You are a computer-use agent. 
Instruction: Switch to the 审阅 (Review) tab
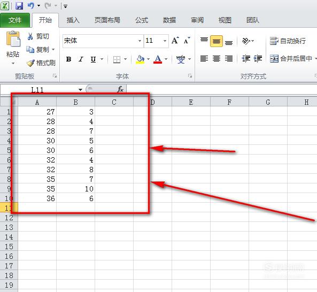[197, 20]
